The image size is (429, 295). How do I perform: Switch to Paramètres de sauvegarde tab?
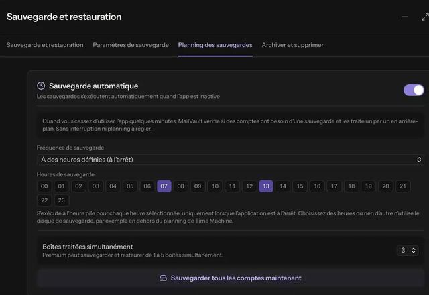point(131,45)
